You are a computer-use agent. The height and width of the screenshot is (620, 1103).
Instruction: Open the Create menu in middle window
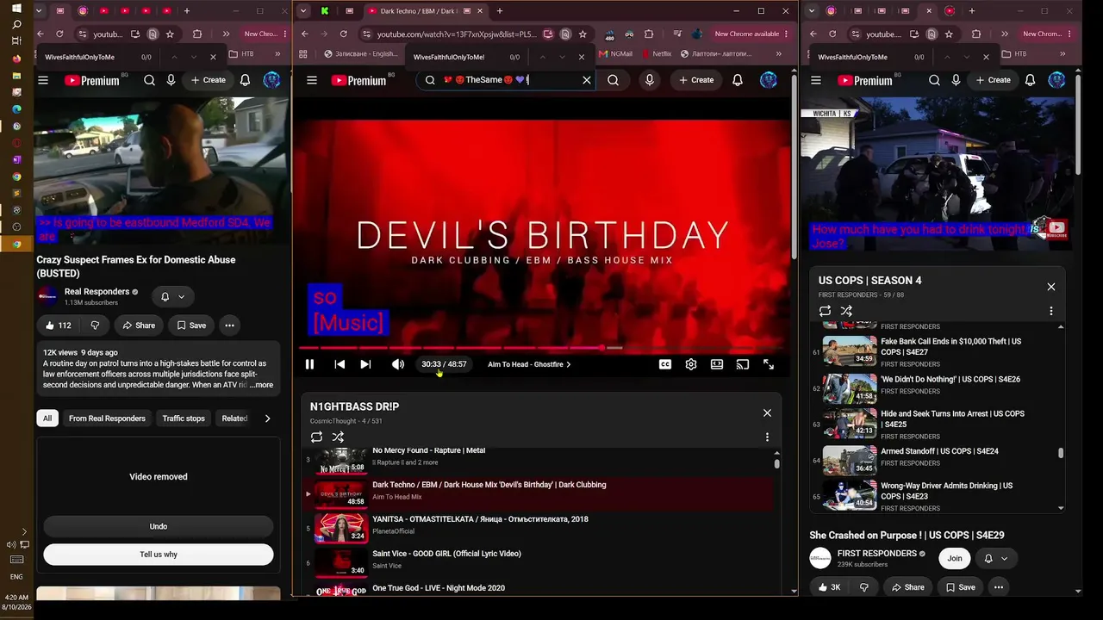point(696,80)
